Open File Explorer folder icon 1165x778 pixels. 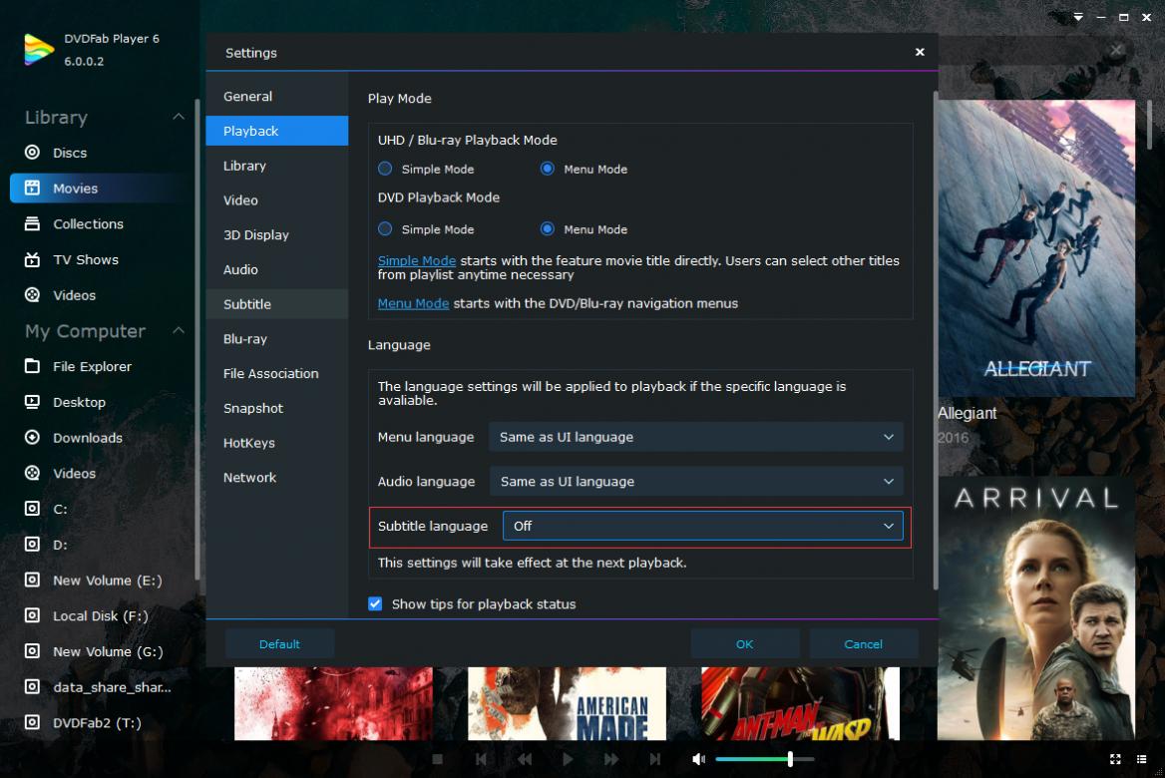point(32,366)
